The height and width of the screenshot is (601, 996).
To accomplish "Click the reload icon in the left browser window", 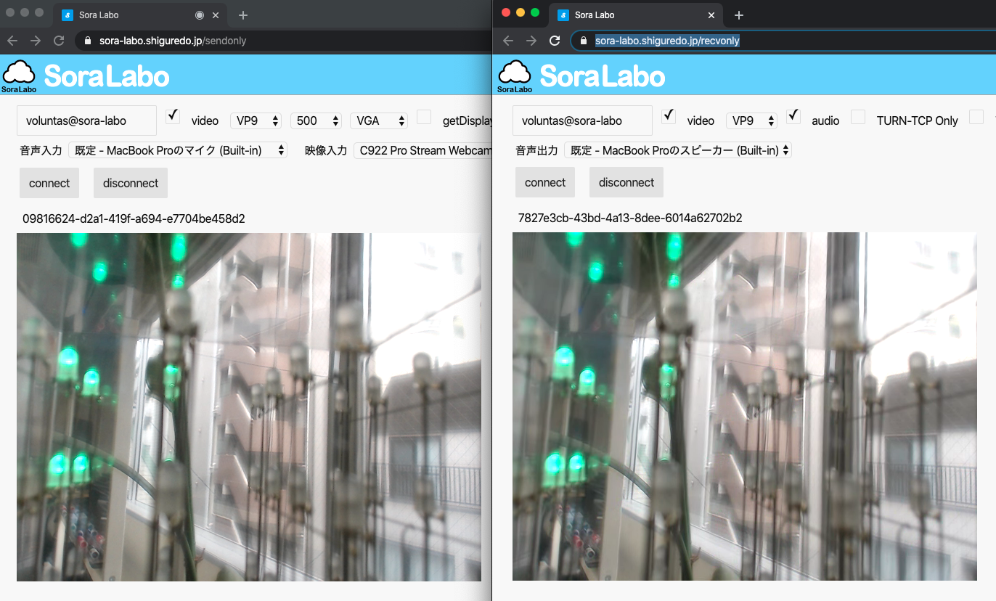I will tap(59, 41).
